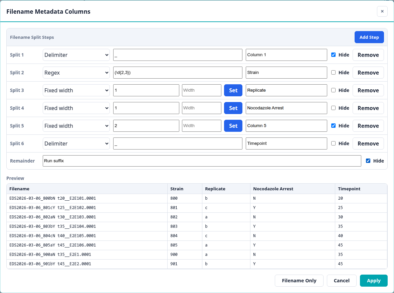
Task: Edit the Column 5 name field
Action: coord(286,126)
